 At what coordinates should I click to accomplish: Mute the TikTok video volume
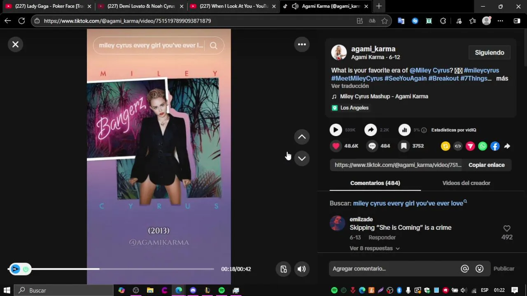click(302, 269)
